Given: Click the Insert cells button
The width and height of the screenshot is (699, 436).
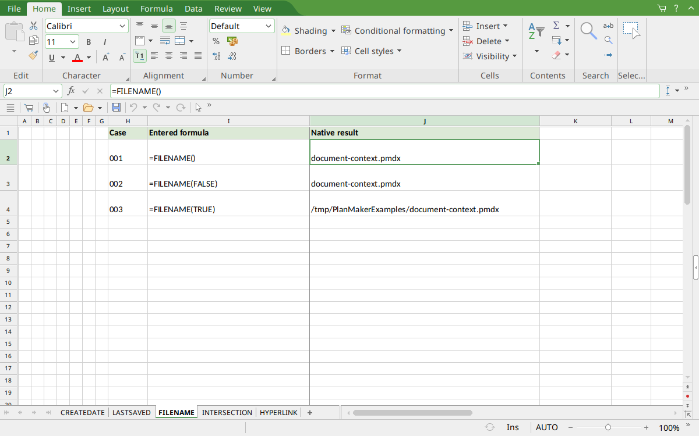Looking at the screenshot, I should (x=485, y=26).
